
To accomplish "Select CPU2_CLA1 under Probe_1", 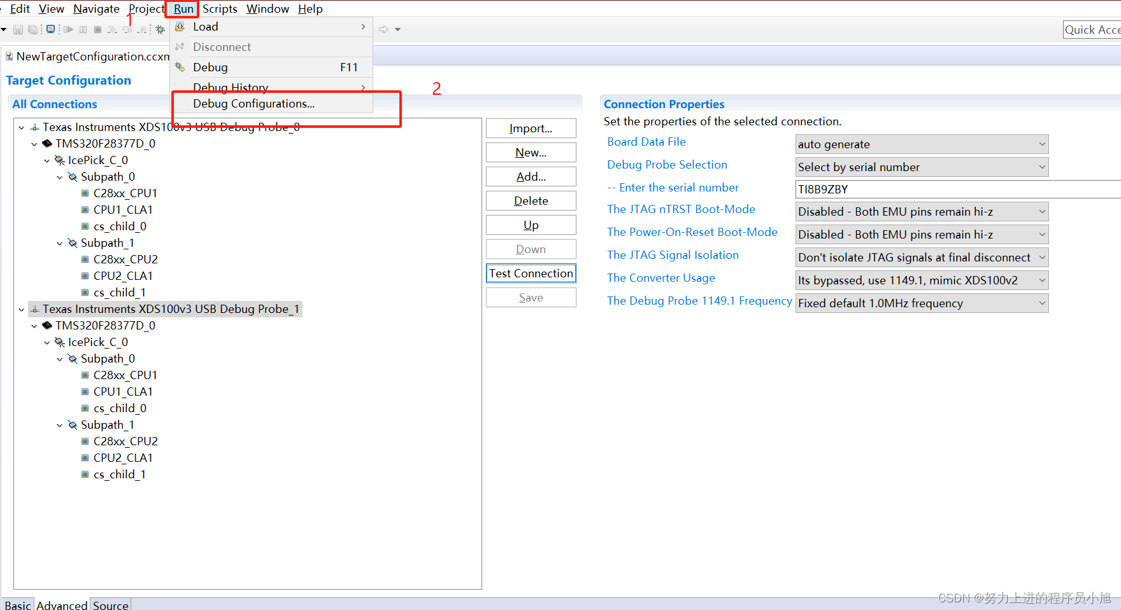I will click(123, 458).
